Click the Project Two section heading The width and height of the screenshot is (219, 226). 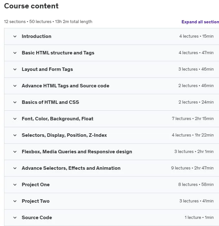coord(35,201)
